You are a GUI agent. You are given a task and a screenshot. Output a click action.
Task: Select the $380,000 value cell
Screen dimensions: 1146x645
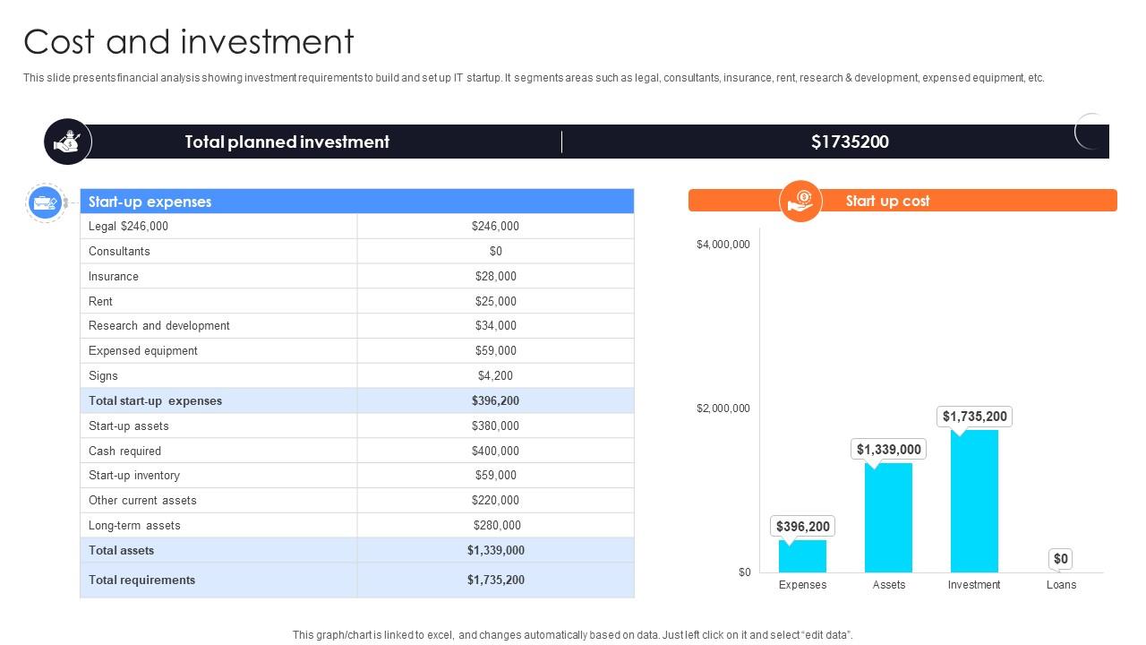pos(496,426)
